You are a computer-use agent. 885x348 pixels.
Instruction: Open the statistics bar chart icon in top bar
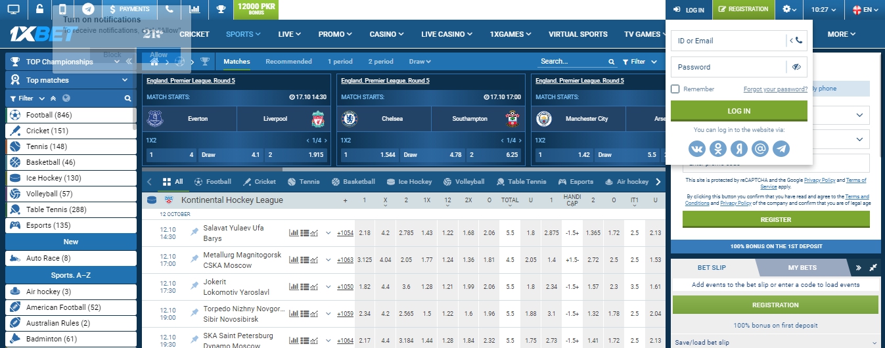(194, 9)
